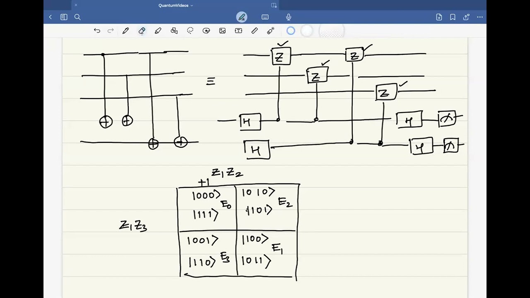Viewport: 530px width, 298px height.
Task: Select the Lasso selection tool
Action: click(190, 31)
